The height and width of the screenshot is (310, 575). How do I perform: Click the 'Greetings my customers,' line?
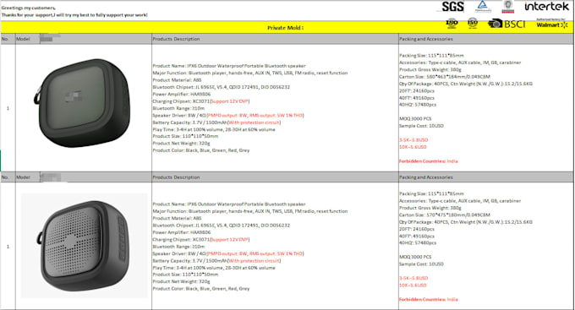point(29,8)
